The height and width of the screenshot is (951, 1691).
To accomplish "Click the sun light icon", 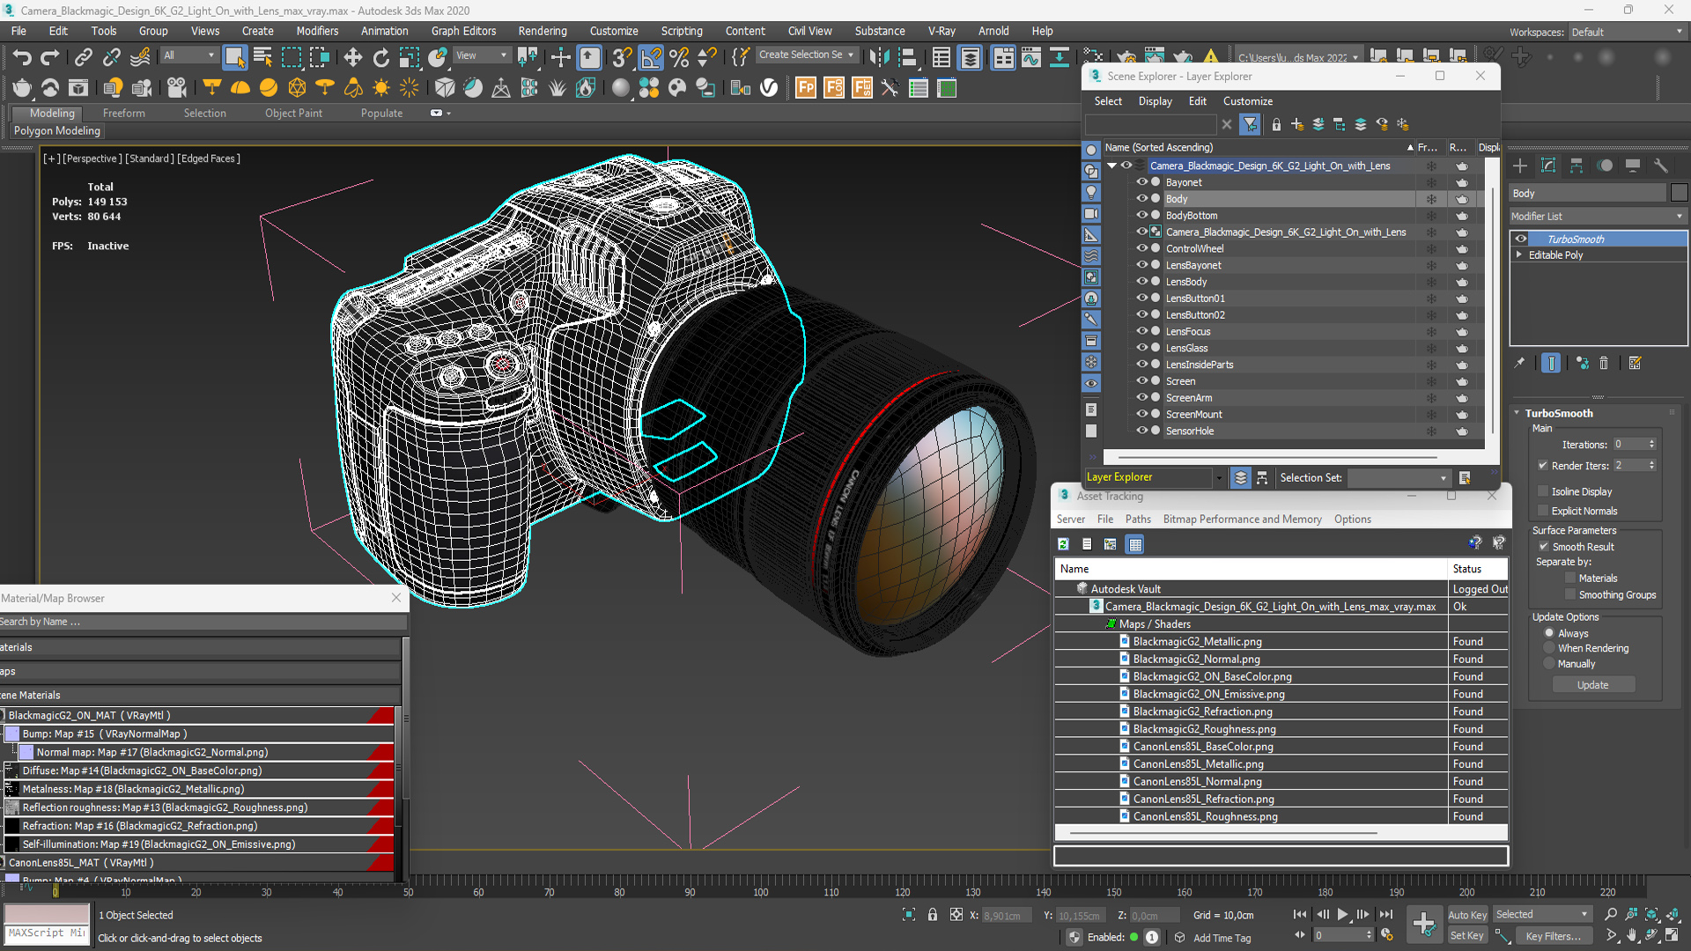I will (x=381, y=88).
